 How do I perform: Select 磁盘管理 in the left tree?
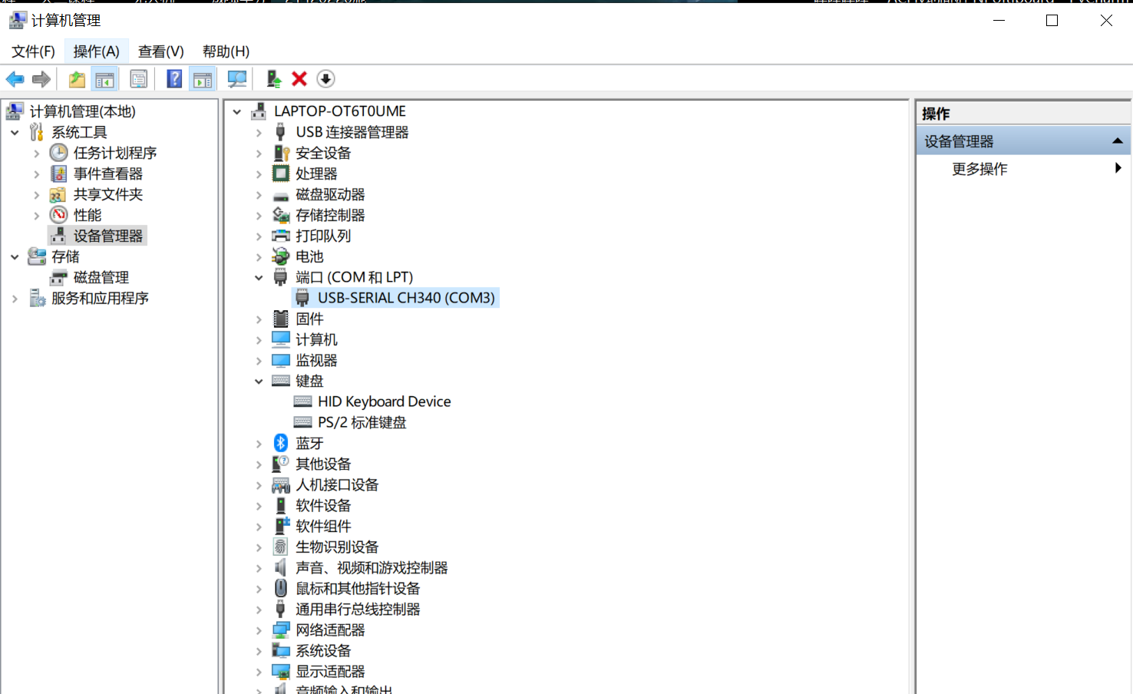(101, 278)
